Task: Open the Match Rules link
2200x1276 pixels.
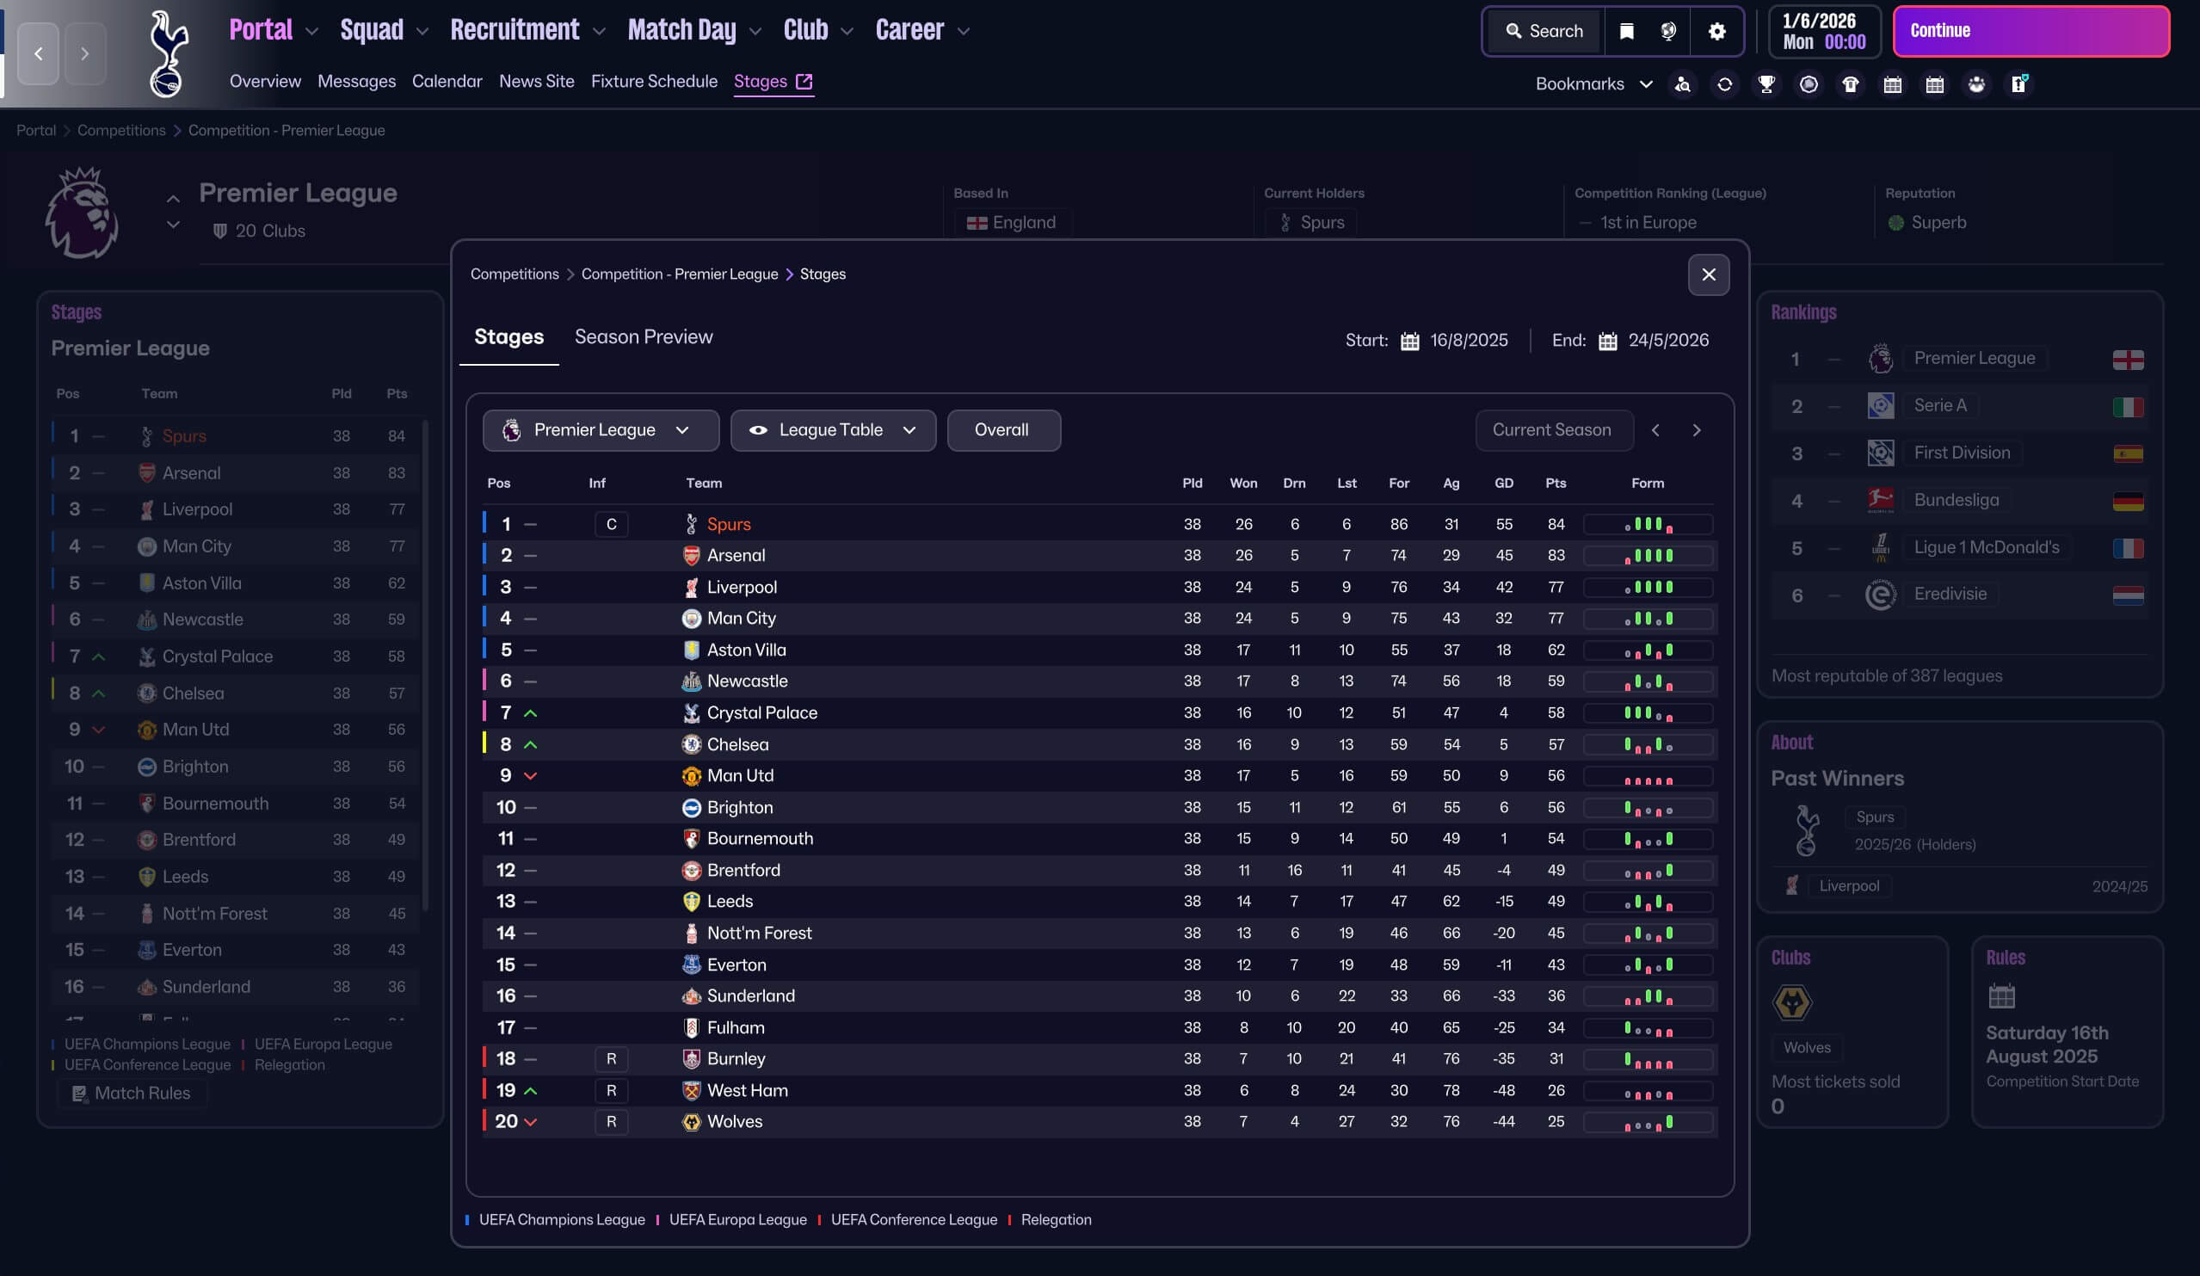Action: tap(132, 1093)
